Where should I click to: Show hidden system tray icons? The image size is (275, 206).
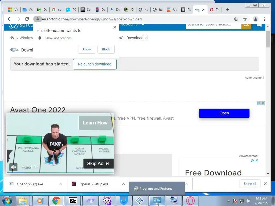pos(228,201)
